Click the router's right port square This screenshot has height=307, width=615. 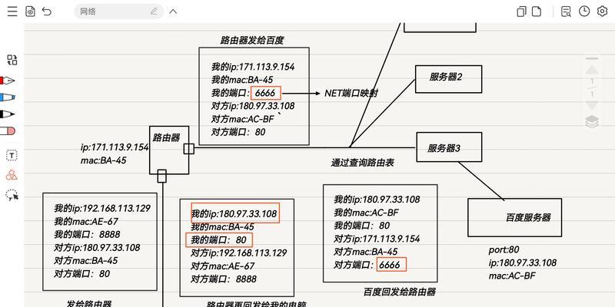189,149
